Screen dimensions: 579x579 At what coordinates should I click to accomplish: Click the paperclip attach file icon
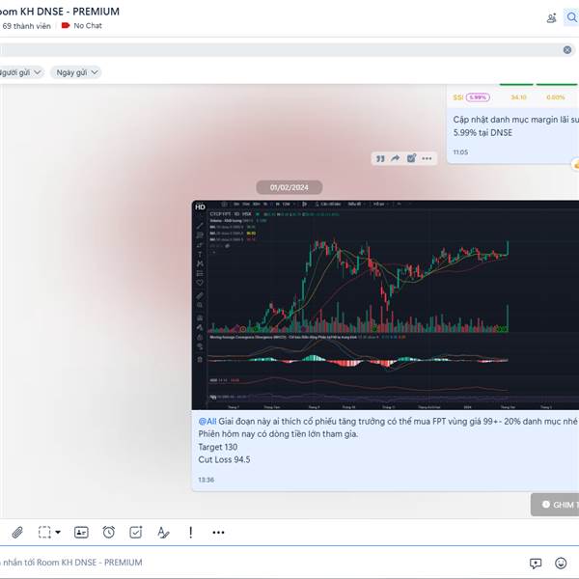pos(17,532)
